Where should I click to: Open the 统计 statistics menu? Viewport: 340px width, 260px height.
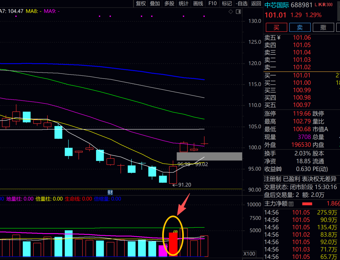click(x=184, y=4)
